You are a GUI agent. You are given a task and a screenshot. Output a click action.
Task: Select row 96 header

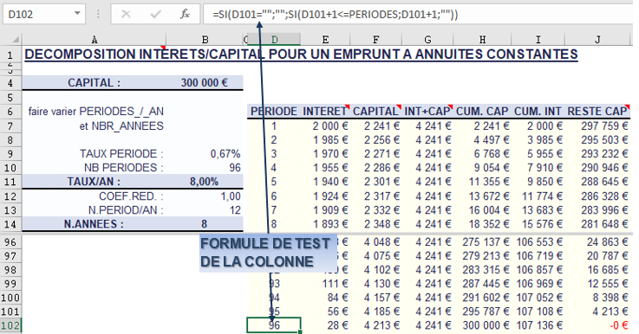pos(10,242)
